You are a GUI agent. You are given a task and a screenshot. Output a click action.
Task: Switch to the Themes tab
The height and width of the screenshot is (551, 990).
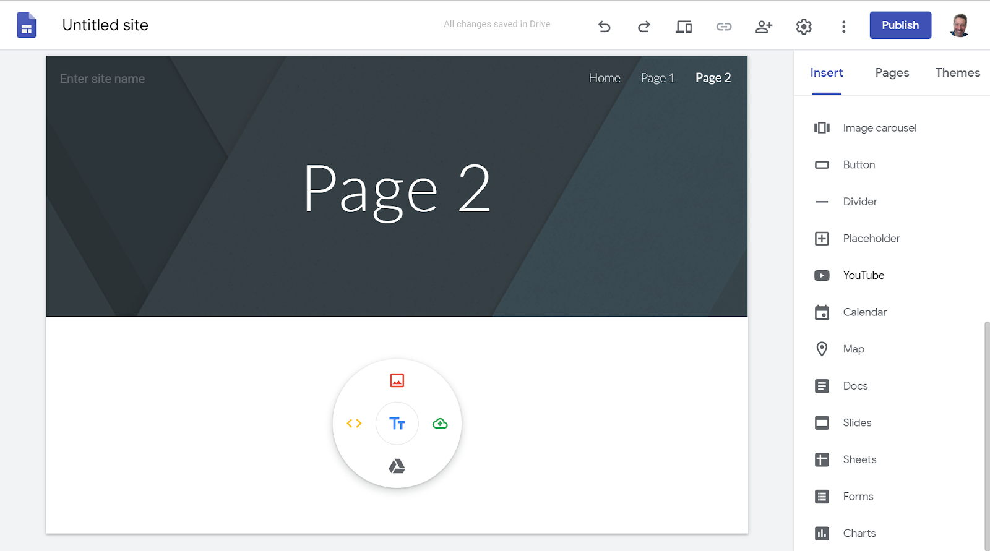tap(958, 73)
